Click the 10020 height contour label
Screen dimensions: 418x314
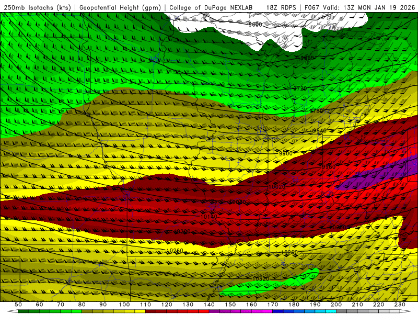(277, 187)
